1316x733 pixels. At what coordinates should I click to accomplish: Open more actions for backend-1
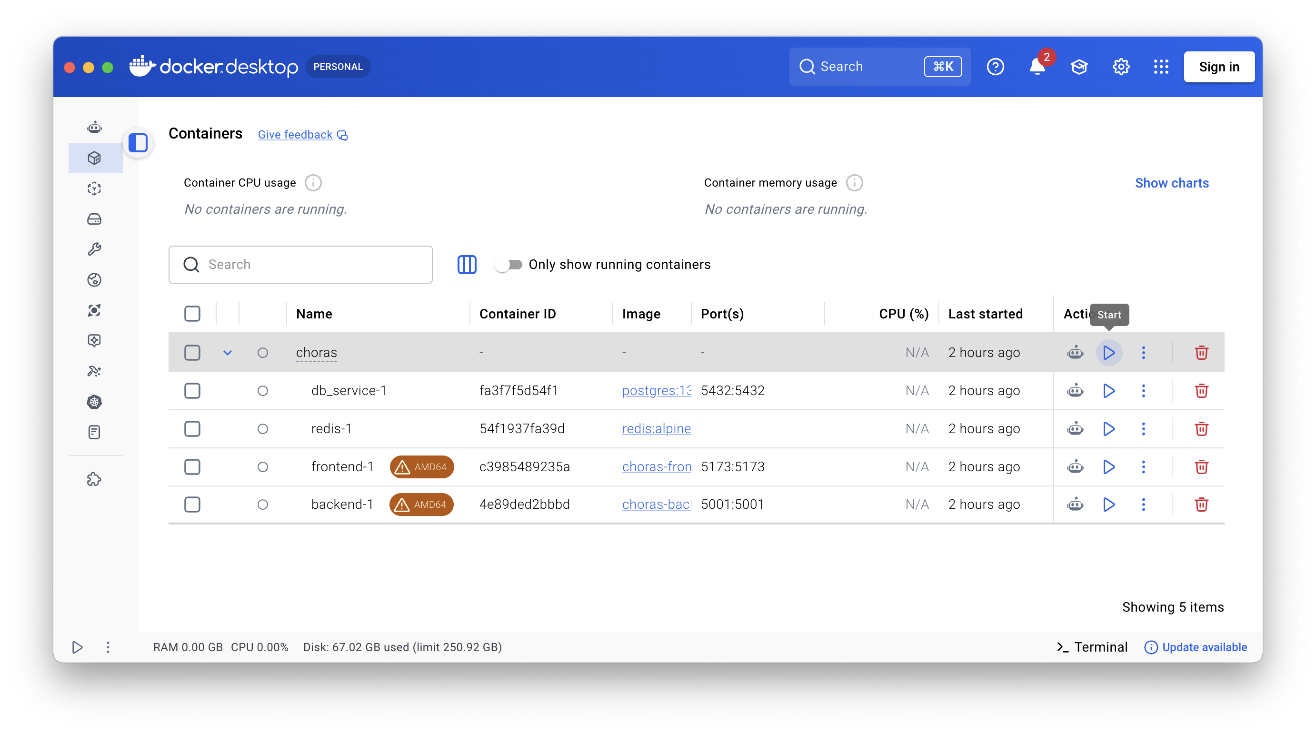pos(1143,505)
